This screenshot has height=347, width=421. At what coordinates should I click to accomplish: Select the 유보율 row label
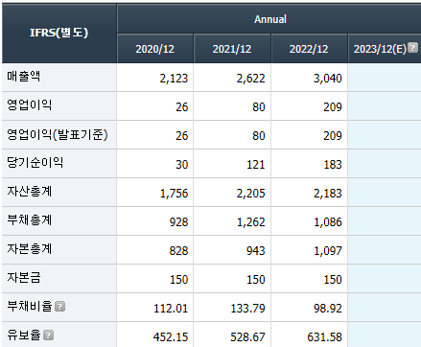[24, 335]
